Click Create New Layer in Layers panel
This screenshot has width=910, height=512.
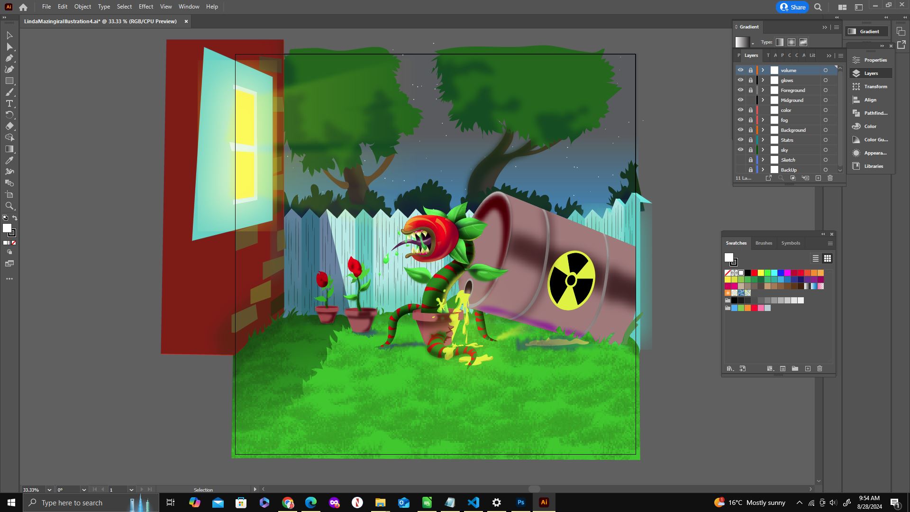coord(818,178)
